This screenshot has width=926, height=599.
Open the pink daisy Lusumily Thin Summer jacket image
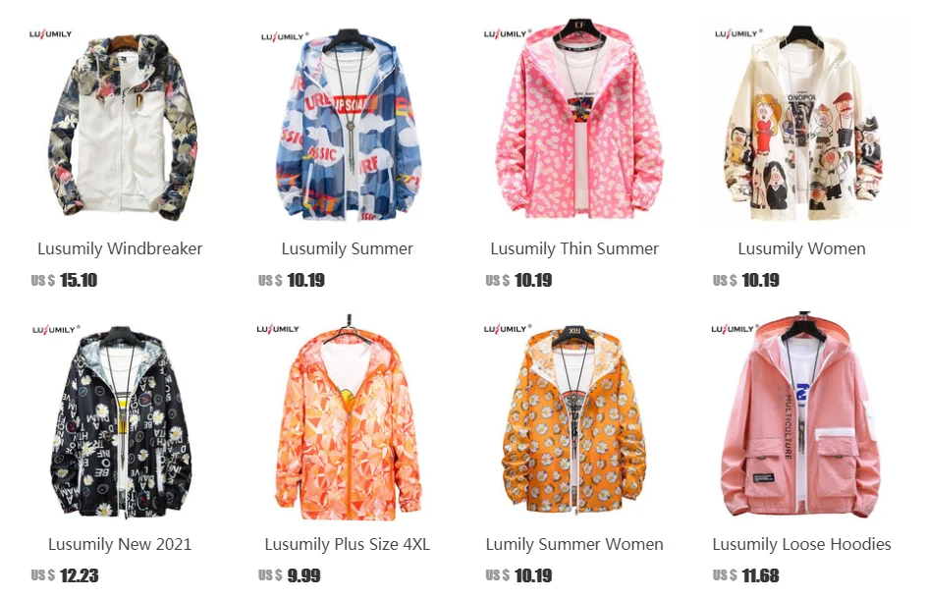coord(574,120)
